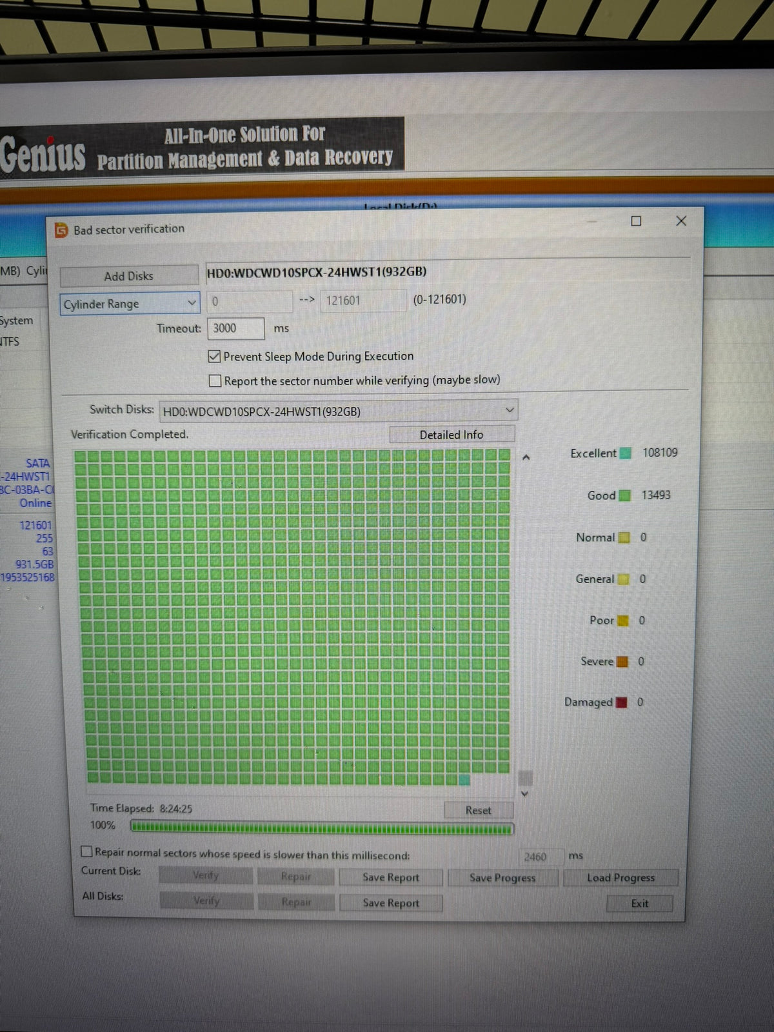The image size is (774, 1032).
Task: Click Current Disk Verify button
Action: (206, 875)
